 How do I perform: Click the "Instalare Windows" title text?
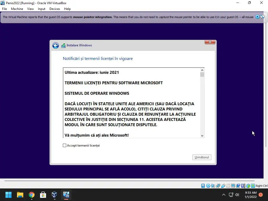[x=79, y=45]
